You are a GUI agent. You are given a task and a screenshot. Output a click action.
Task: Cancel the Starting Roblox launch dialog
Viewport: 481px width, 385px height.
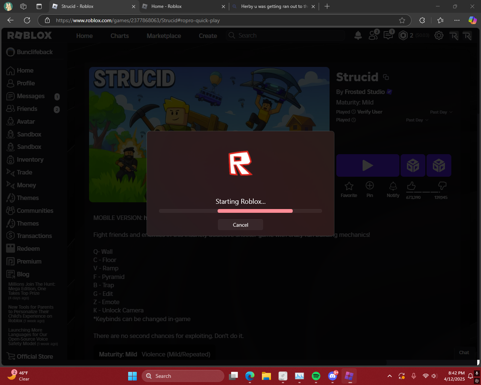240,225
